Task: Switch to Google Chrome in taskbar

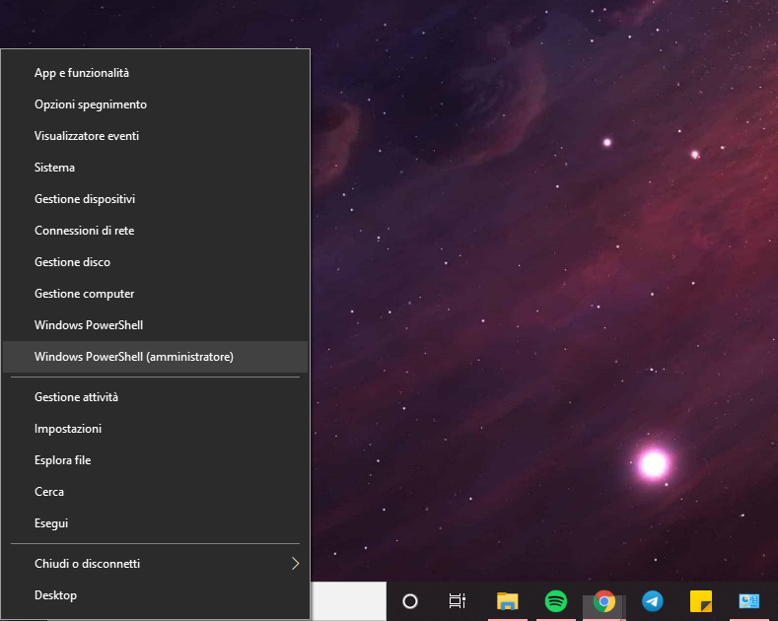Action: (x=604, y=601)
